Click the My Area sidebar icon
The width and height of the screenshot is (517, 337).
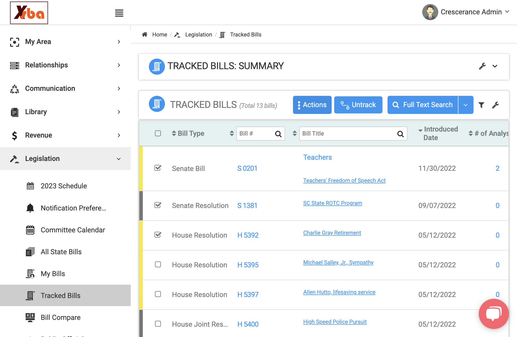pos(15,42)
